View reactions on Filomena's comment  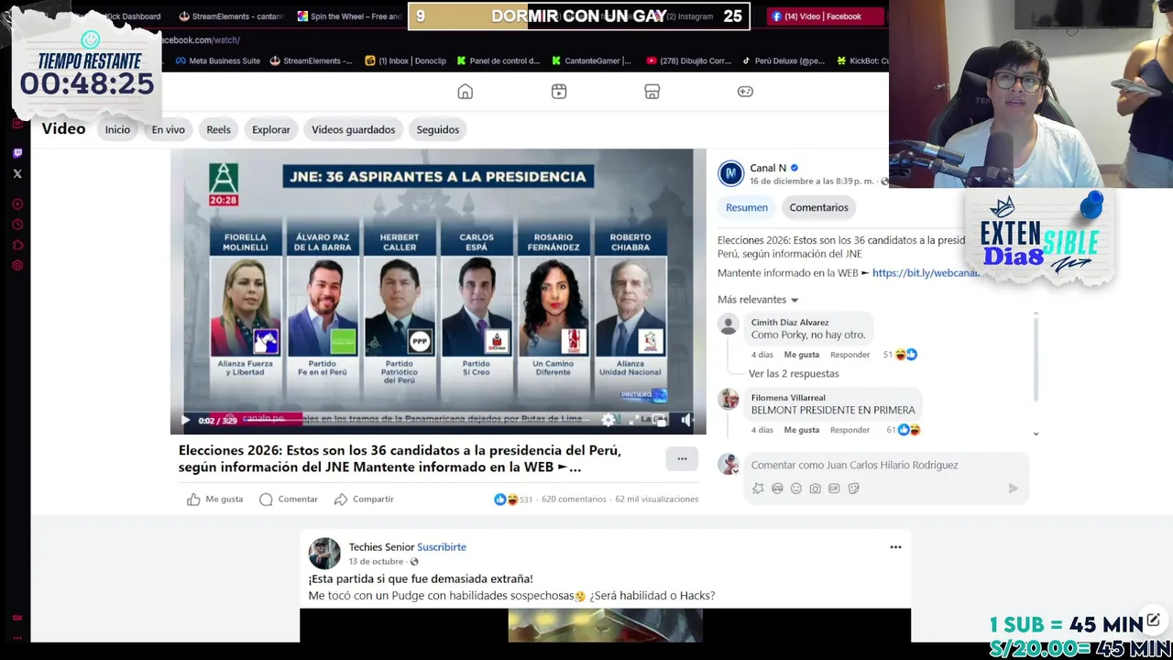click(904, 430)
